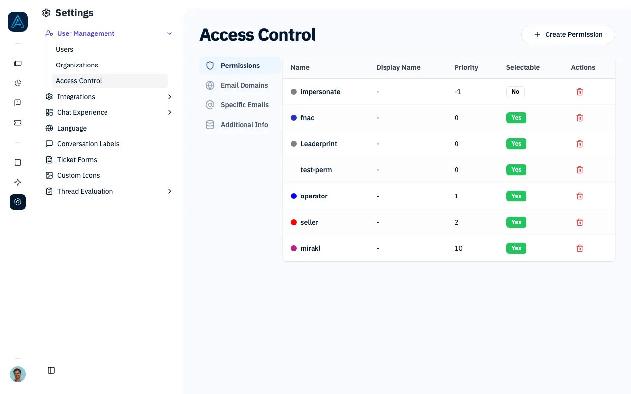
Task: Click priority value "2" for seller
Action: [x=456, y=222]
